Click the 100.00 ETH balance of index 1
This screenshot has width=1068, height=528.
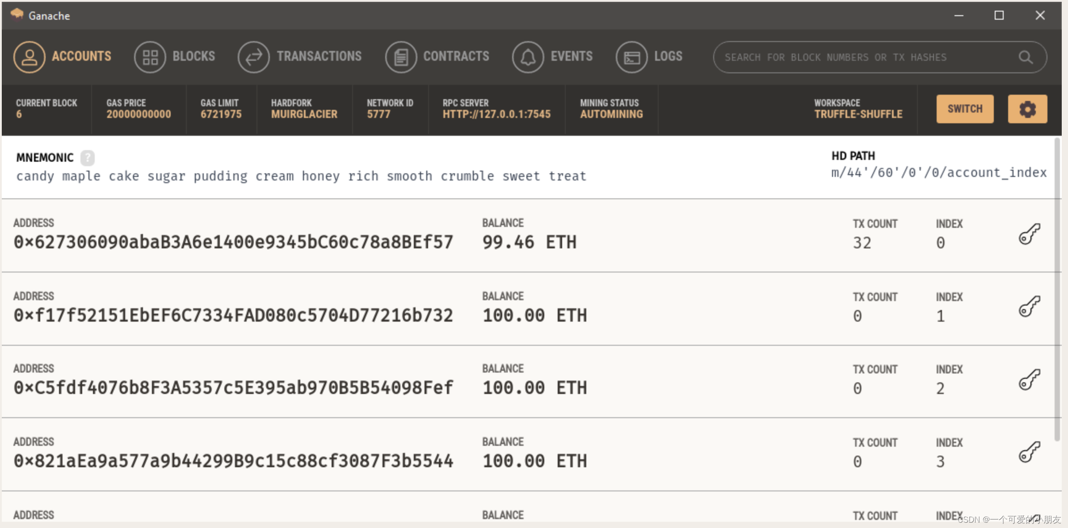tap(534, 316)
